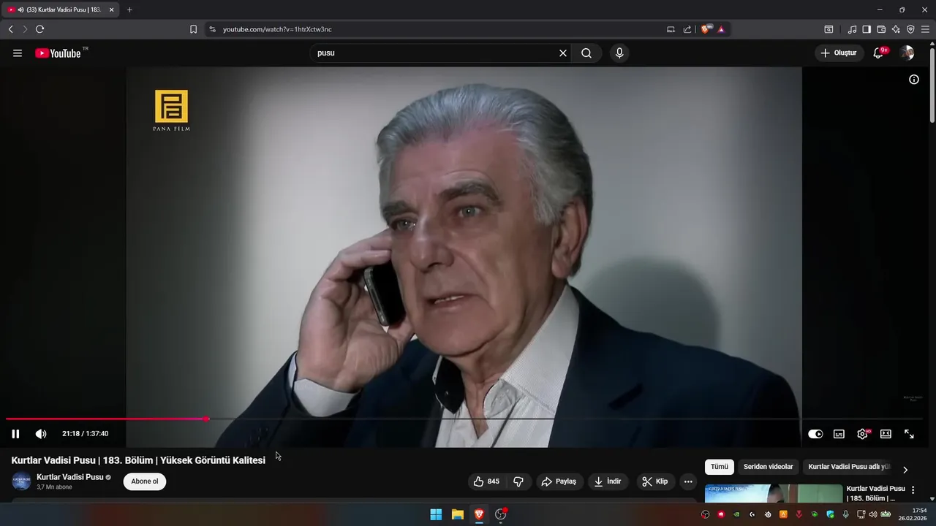
Task: Click the search magnifier button
Action: (586, 53)
